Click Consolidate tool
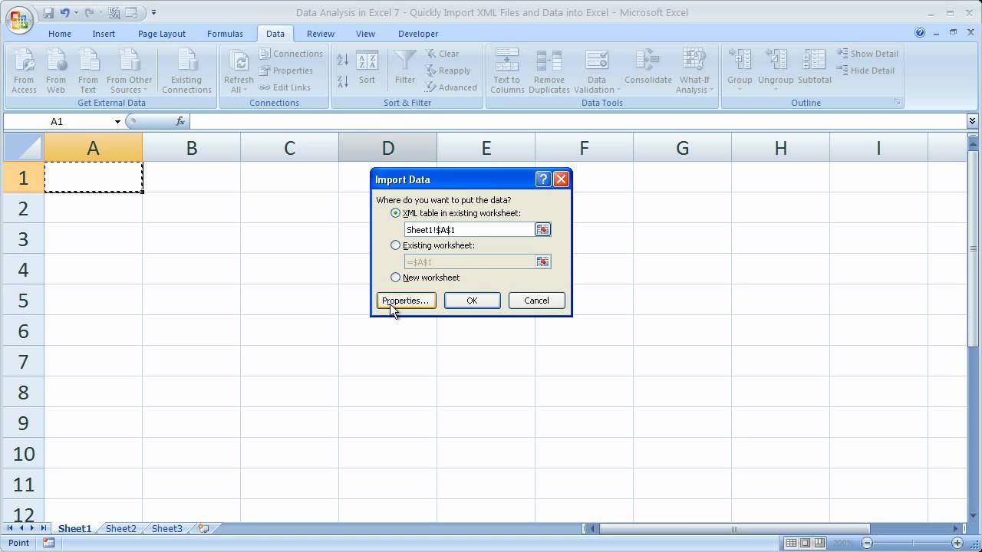Viewport: 982px width, 552px height. [x=648, y=67]
